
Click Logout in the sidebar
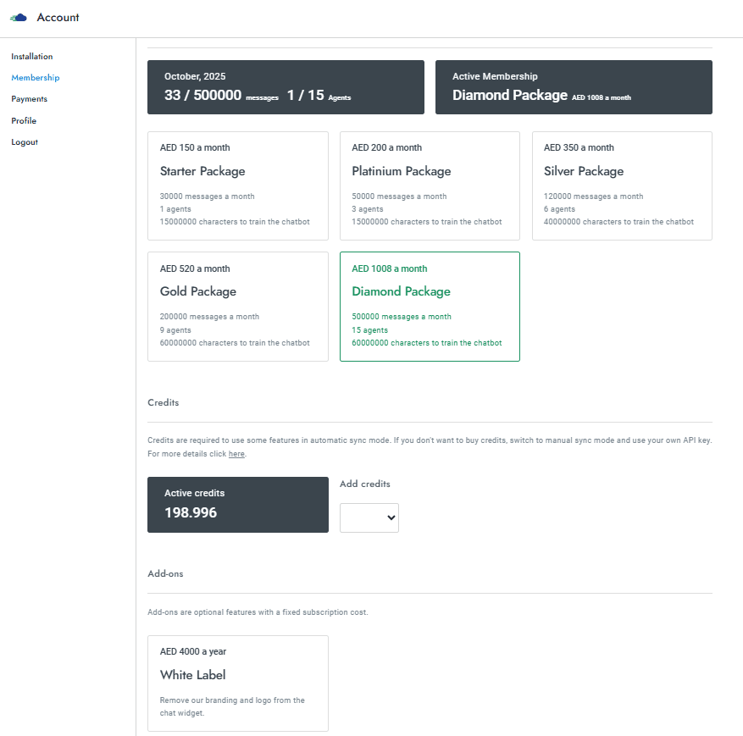point(25,142)
